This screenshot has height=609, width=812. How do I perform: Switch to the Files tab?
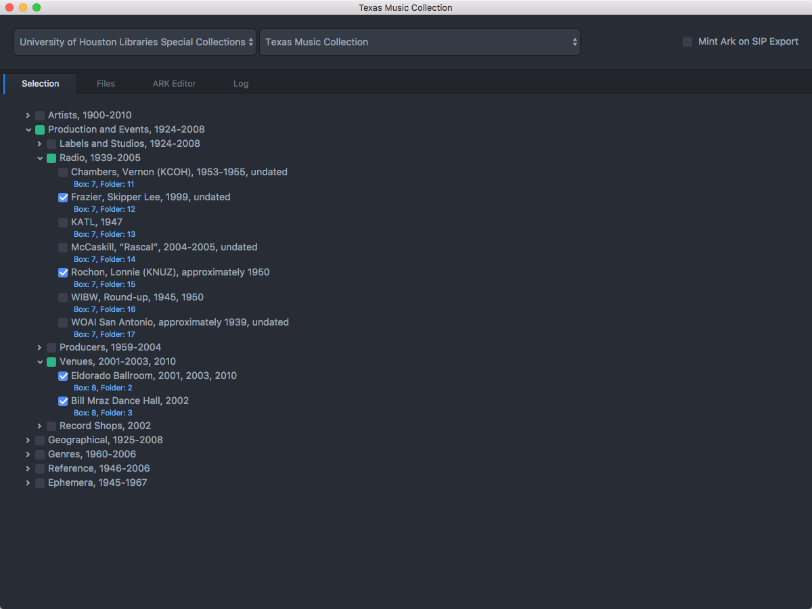click(x=106, y=84)
